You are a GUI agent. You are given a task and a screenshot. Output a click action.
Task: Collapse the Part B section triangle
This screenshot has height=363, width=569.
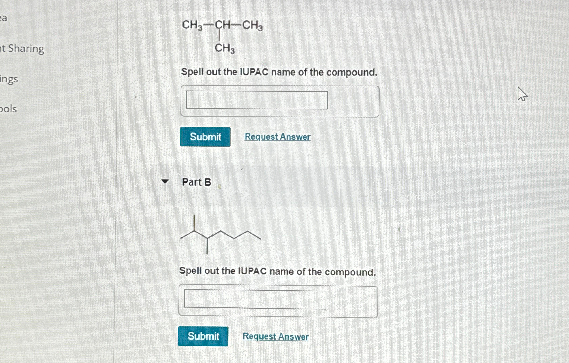click(165, 182)
